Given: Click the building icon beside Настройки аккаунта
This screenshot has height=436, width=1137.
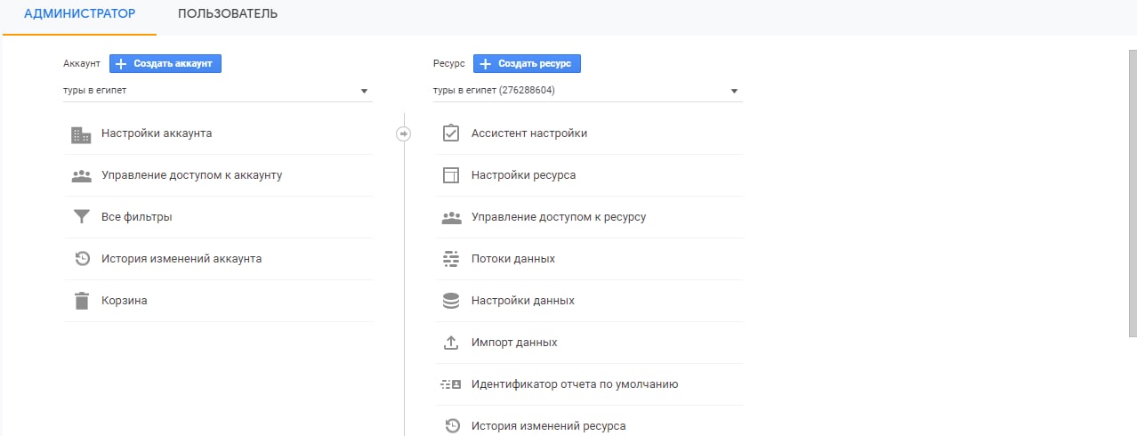Looking at the screenshot, I should tap(82, 134).
